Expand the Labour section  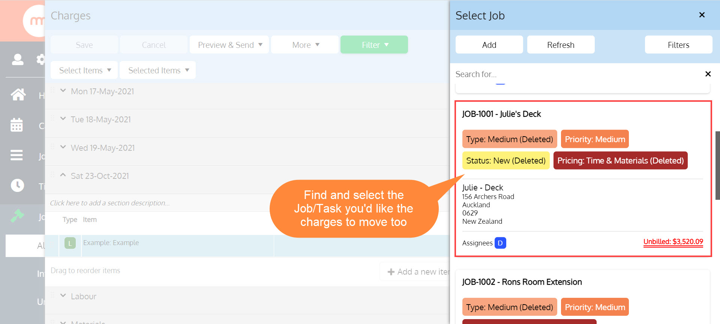pos(63,296)
